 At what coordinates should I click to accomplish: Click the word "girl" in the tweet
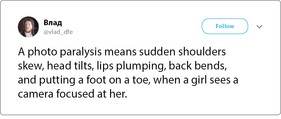point(197,80)
